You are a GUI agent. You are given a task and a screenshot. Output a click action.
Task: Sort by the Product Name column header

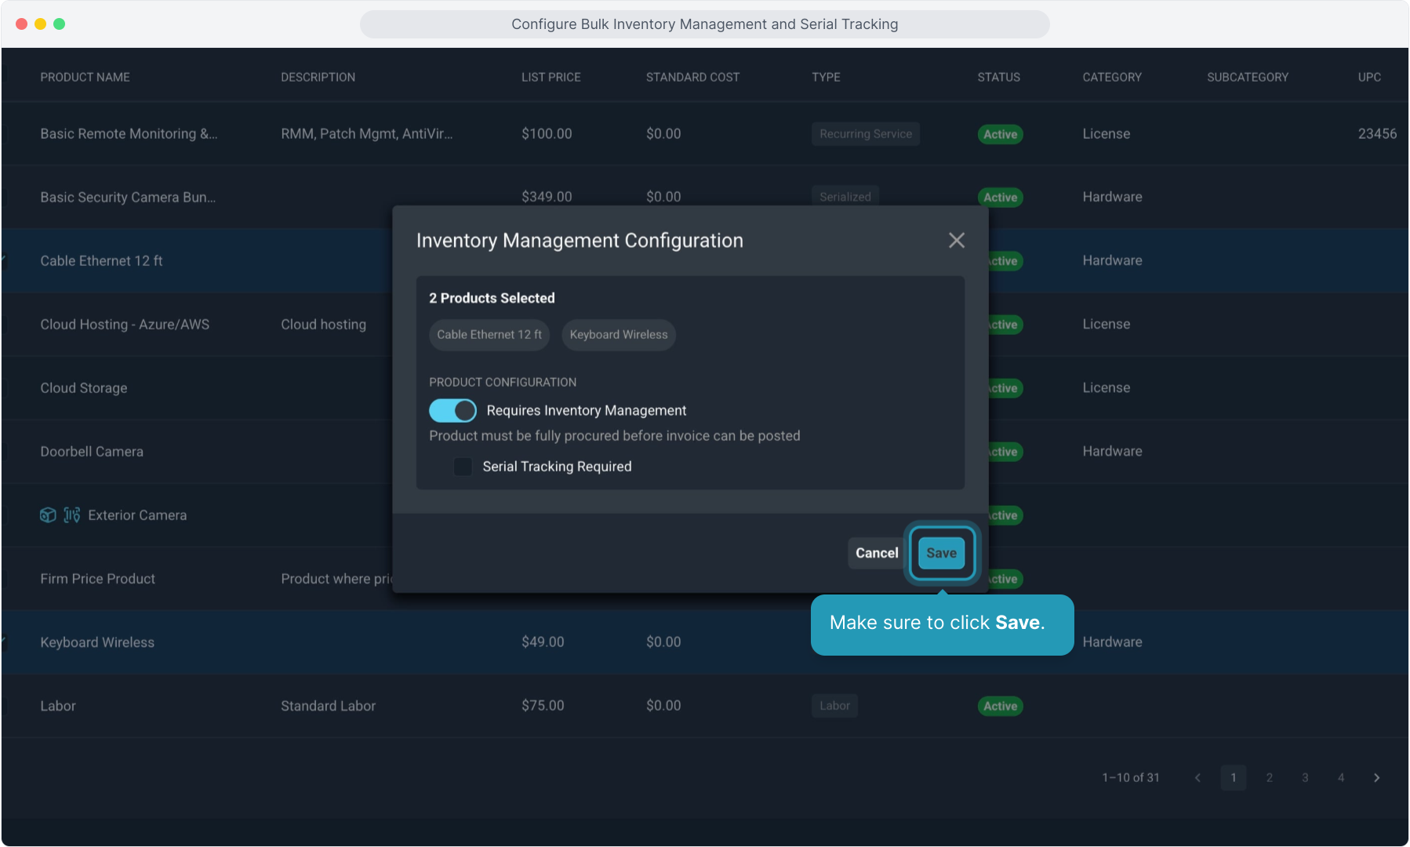tap(85, 78)
